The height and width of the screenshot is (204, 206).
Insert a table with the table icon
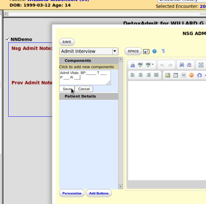pyautogui.click(x=175, y=75)
